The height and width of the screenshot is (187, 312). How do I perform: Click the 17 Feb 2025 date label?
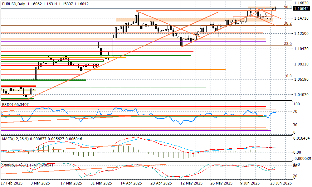pyautogui.click(x=12, y=183)
